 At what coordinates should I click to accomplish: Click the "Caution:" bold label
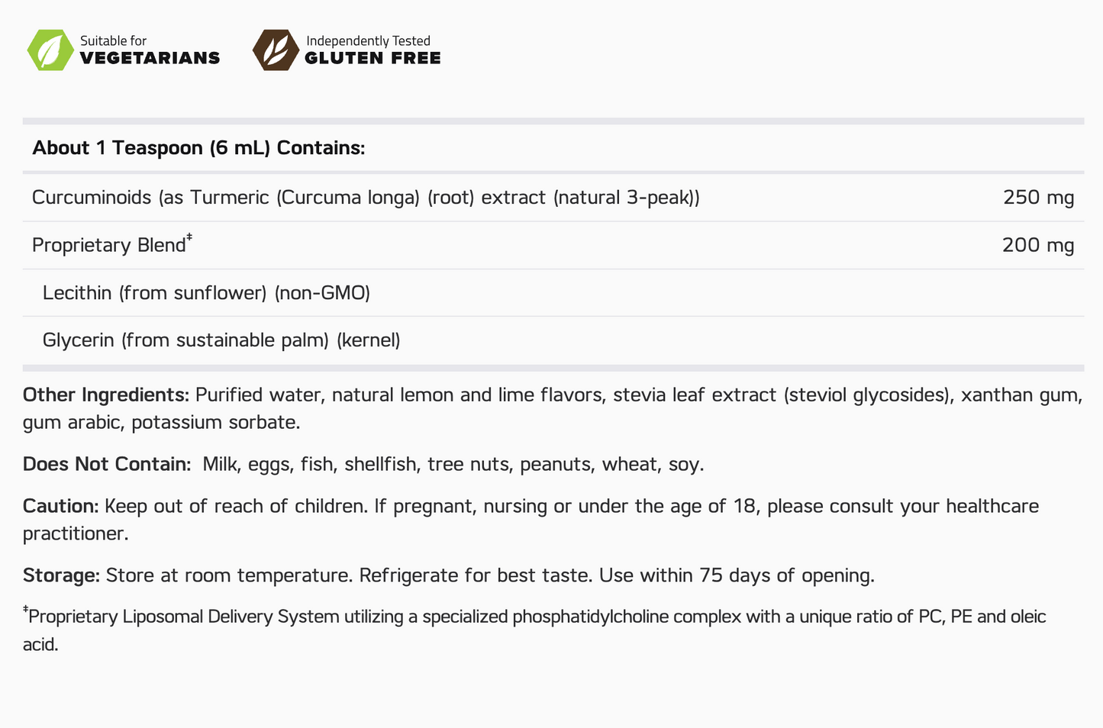coord(60,507)
